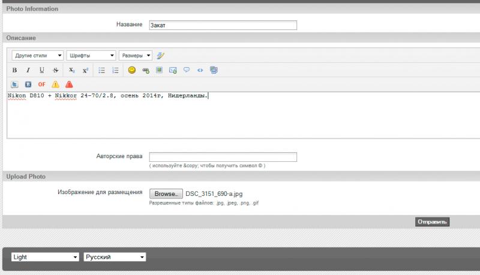Open the Шрифты font dropdown
Image resolution: width=480 pixels, height=275 pixels.
coord(91,55)
